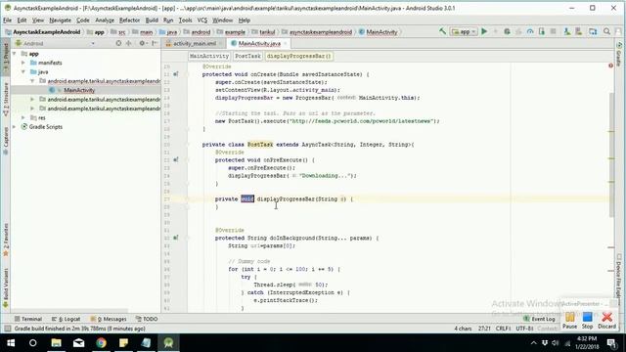Switch to the activity_main.xml tab
The width and height of the screenshot is (626, 352).
[194, 43]
